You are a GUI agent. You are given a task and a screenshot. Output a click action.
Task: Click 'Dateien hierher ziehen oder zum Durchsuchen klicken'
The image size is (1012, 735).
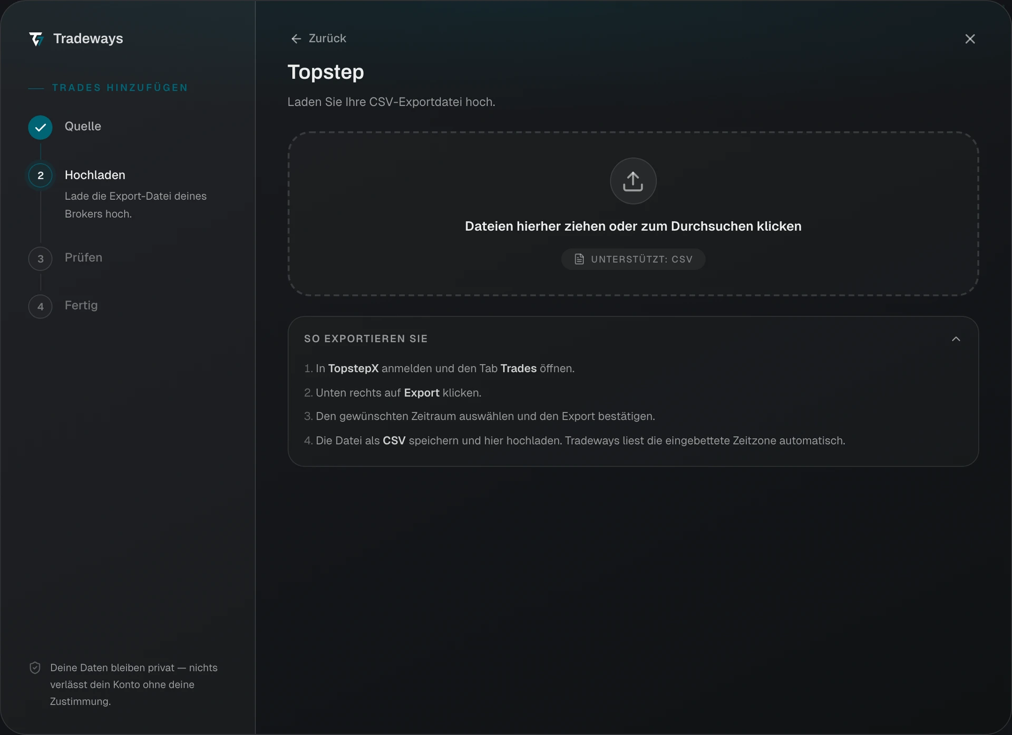pos(633,226)
